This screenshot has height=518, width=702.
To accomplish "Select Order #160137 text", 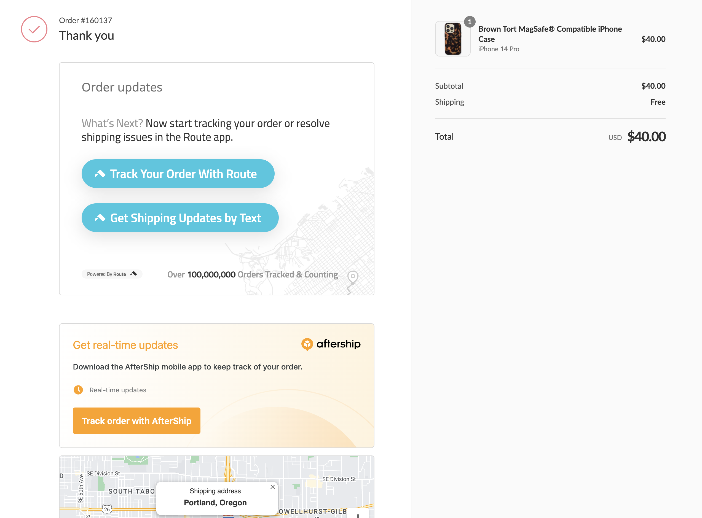I will [86, 20].
